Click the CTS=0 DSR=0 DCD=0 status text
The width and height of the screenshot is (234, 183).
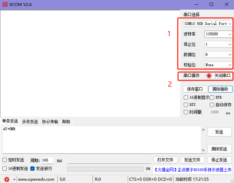(x=150, y=179)
